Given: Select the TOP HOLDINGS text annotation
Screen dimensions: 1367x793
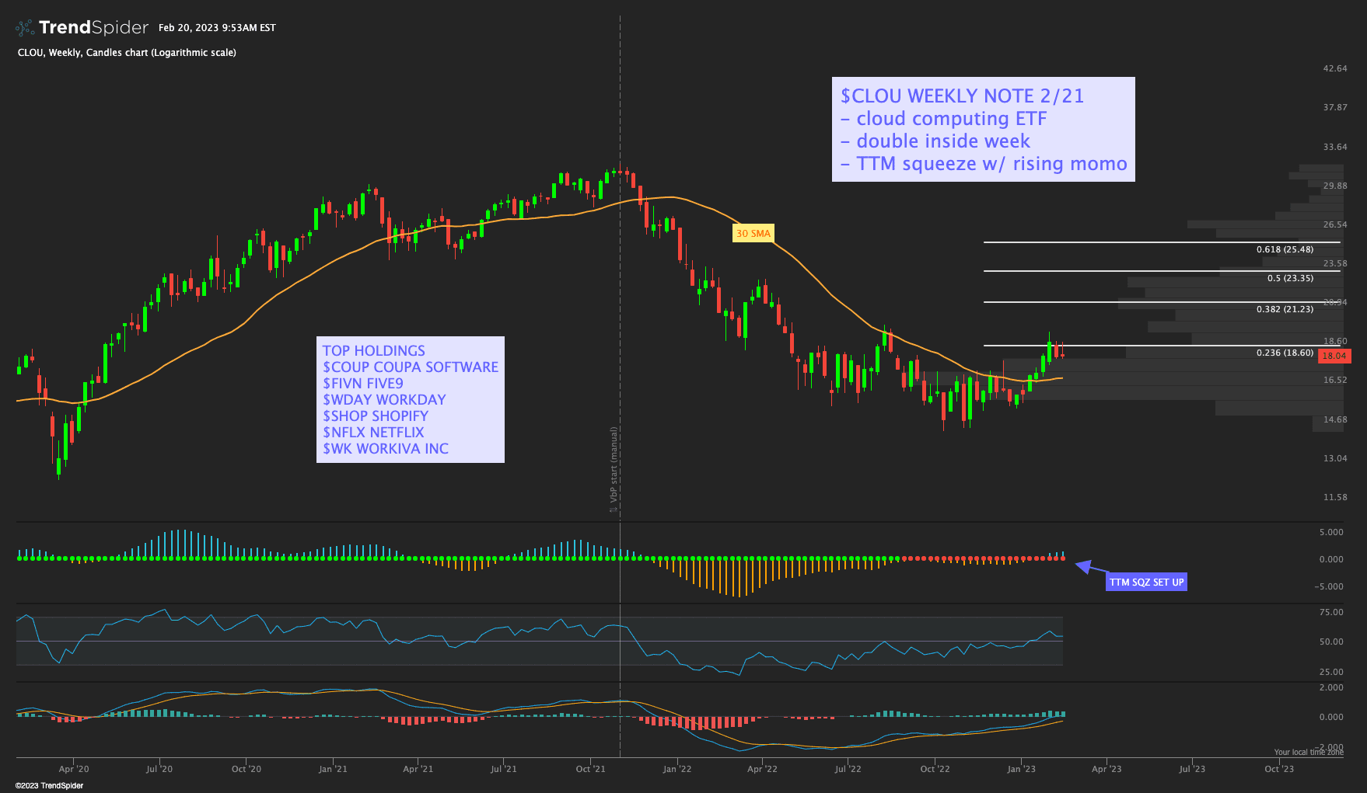Looking at the screenshot, I should click(410, 399).
